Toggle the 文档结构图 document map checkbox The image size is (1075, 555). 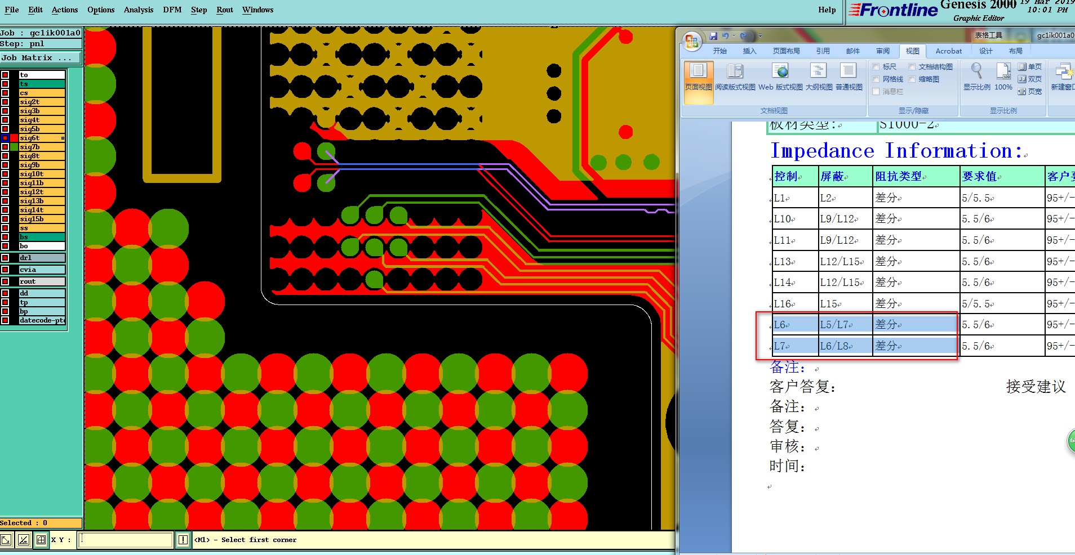(x=912, y=67)
